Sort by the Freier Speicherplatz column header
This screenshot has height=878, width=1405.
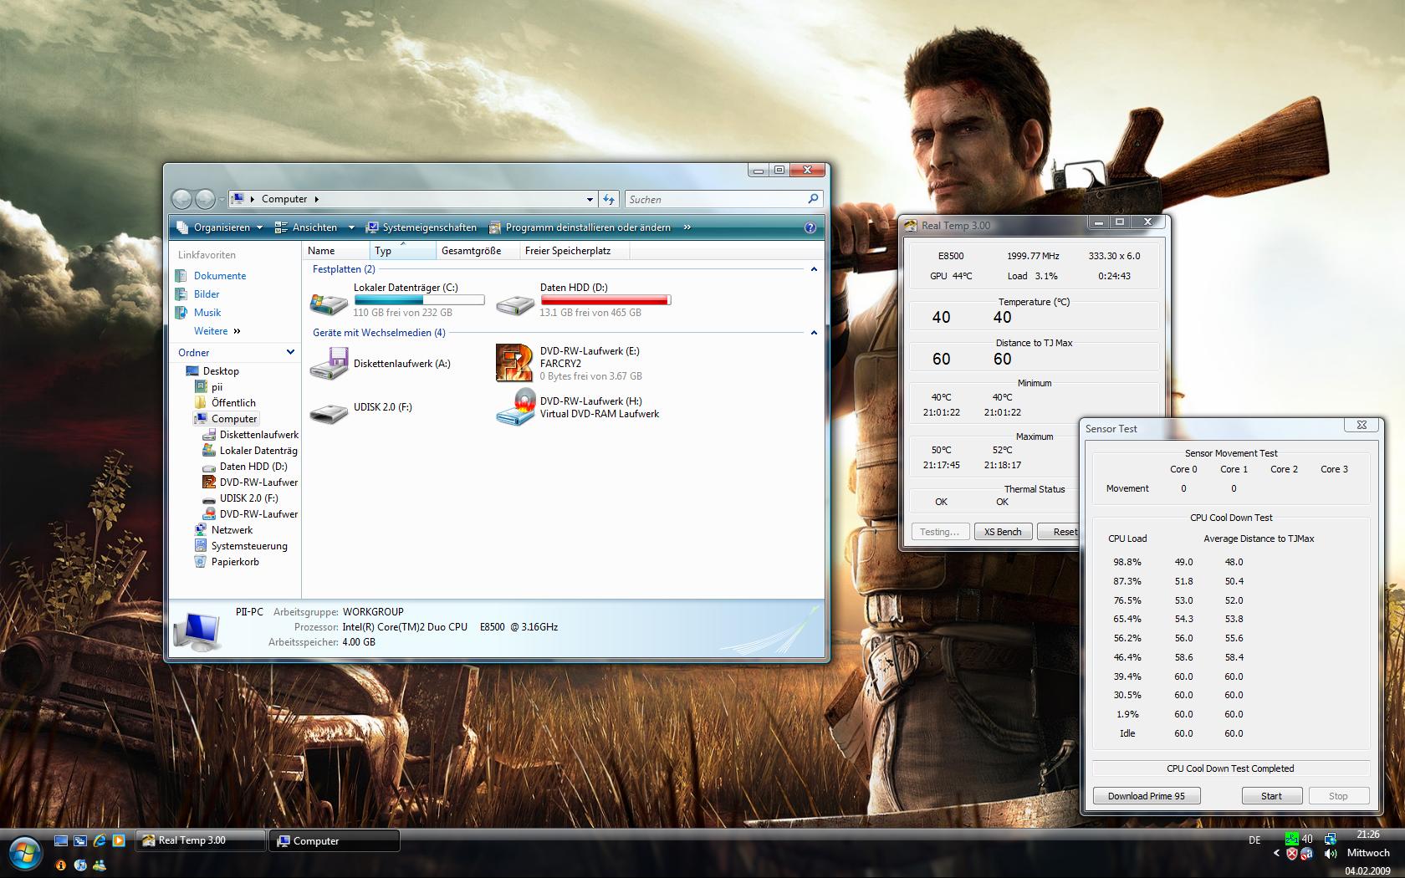(574, 251)
